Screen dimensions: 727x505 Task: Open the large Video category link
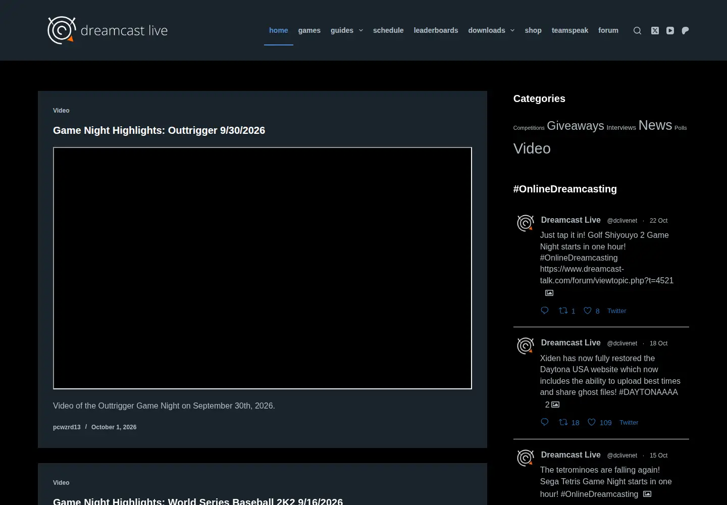click(532, 148)
